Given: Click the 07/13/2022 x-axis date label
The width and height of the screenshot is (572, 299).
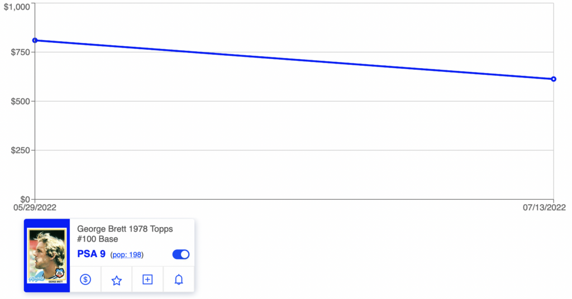Looking at the screenshot, I should (x=544, y=208).
